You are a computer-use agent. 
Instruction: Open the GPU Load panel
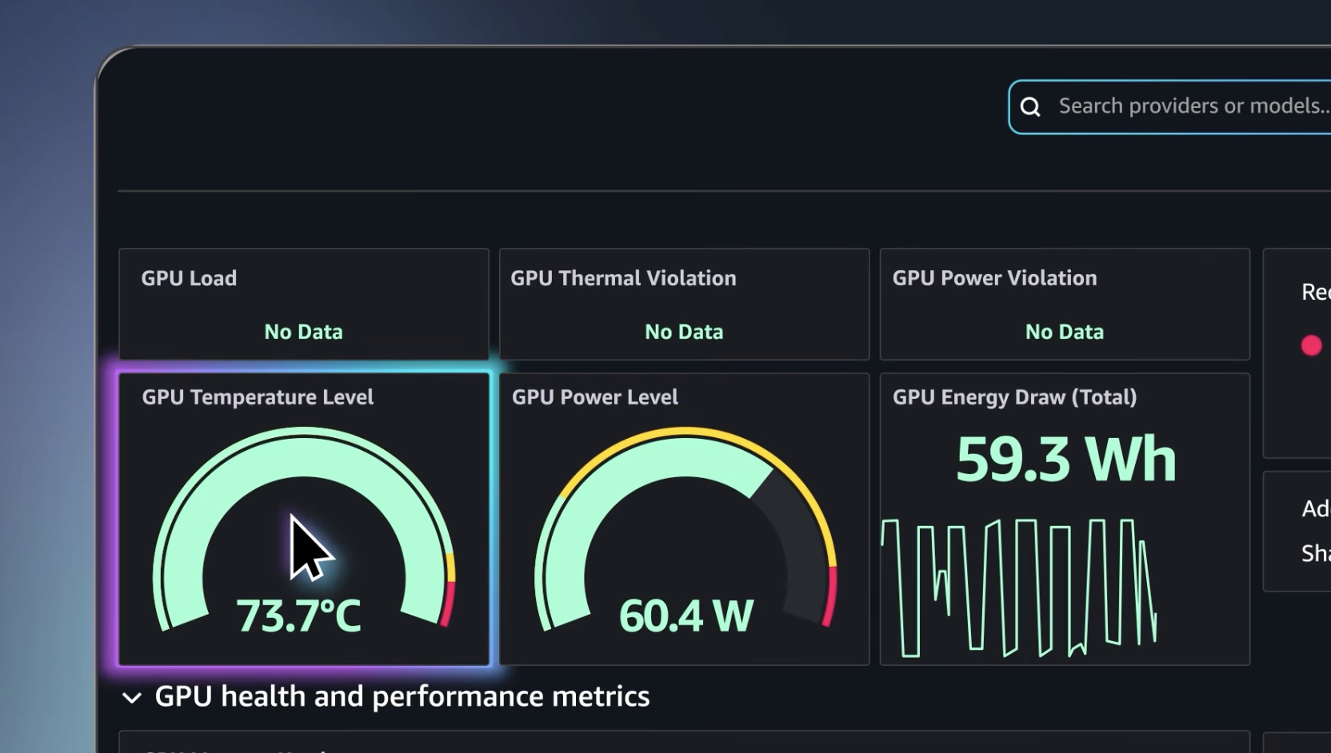point(304,304)
